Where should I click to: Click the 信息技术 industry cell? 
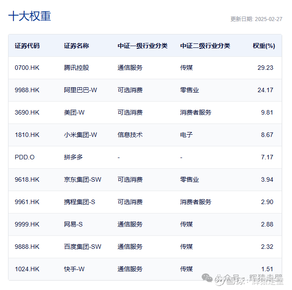(x=130, y=135)
